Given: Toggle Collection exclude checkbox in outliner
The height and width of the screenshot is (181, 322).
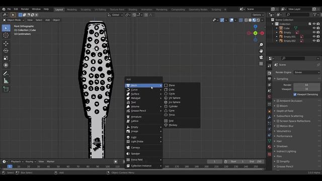Looking at the screenshot, I should [x=310, y=24].
